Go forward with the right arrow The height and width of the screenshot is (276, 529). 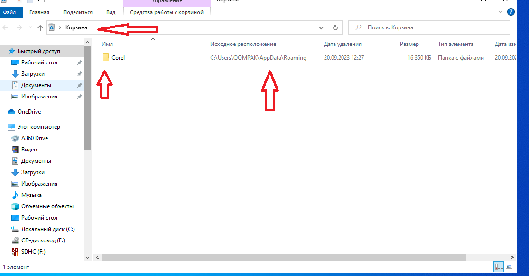(19, 27)
